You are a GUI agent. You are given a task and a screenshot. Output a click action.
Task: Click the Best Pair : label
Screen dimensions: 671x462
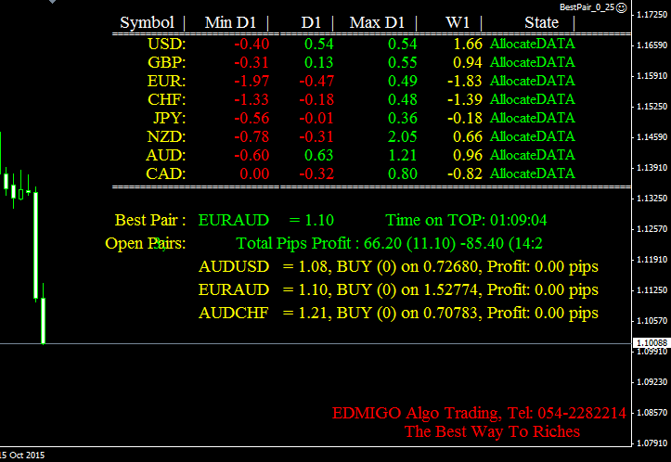point(150,220)
